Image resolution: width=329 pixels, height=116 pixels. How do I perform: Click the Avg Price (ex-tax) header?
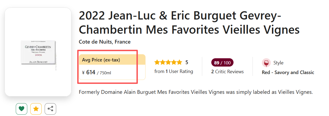[101, 60]
